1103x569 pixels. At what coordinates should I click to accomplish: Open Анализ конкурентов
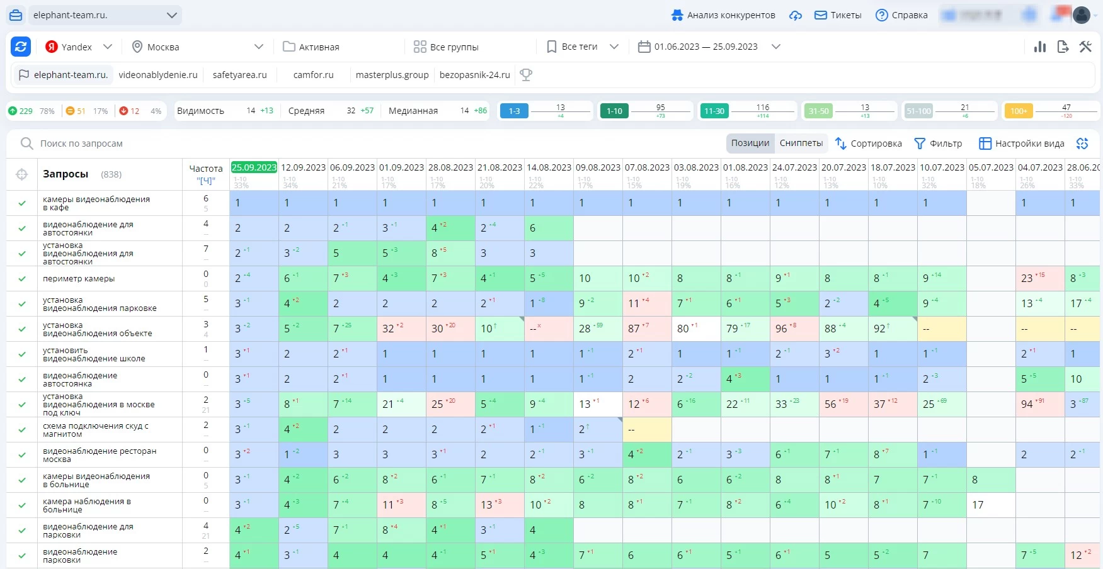click(723, 15)
